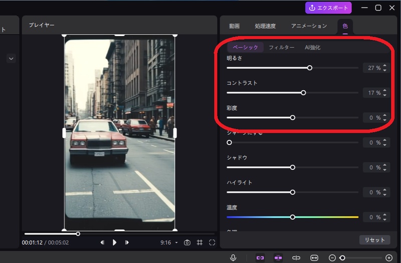Decrease コントラスト value with down stepper
401x263 pixels.
tap(385, 95)
